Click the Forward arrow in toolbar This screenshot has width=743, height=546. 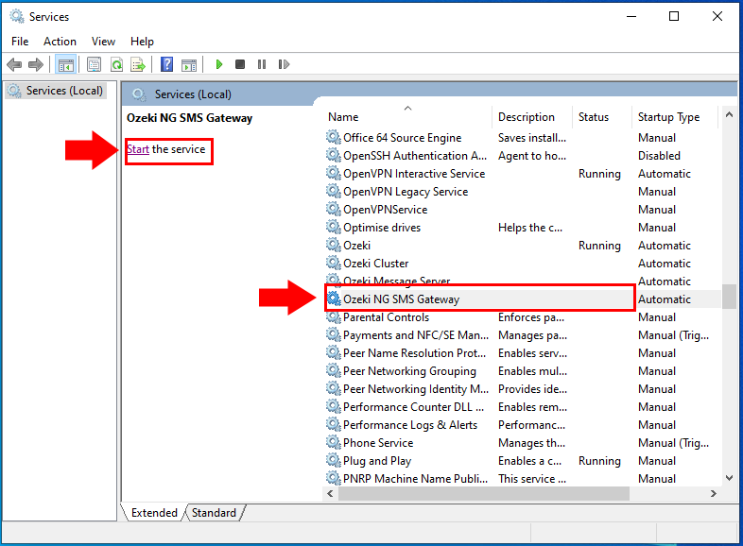point(36,64)
